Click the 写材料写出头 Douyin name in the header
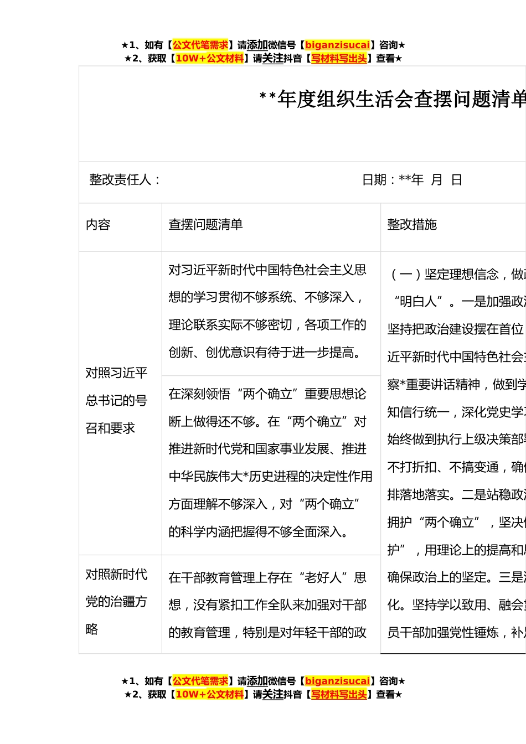 click(x=339, y=59)
